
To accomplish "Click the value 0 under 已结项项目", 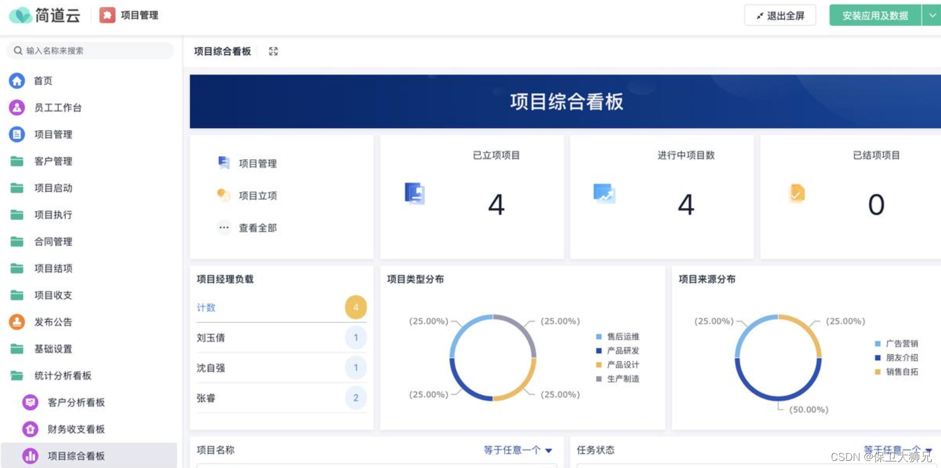I will point(876,205).
